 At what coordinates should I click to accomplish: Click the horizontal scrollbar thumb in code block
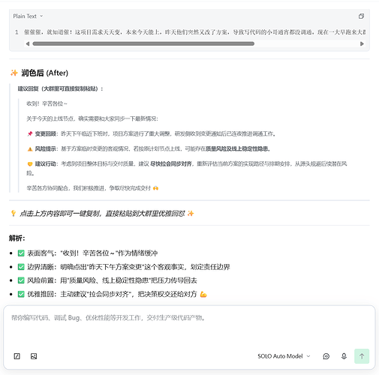pyautogui.click(x=143, y=43)
